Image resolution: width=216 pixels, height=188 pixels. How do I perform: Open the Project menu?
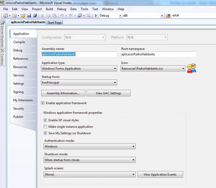37,9
